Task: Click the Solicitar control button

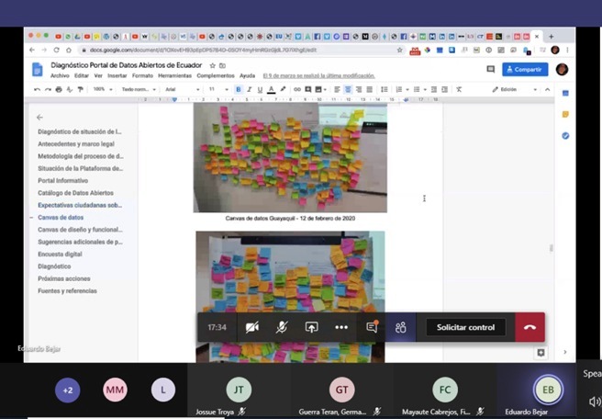Action: click(465, 327)
